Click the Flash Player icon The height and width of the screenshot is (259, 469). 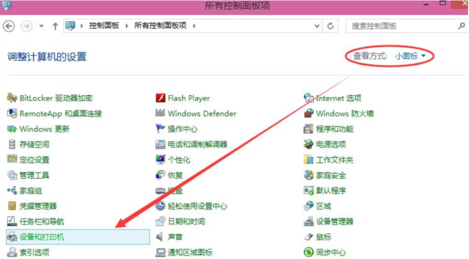point(160,98)
